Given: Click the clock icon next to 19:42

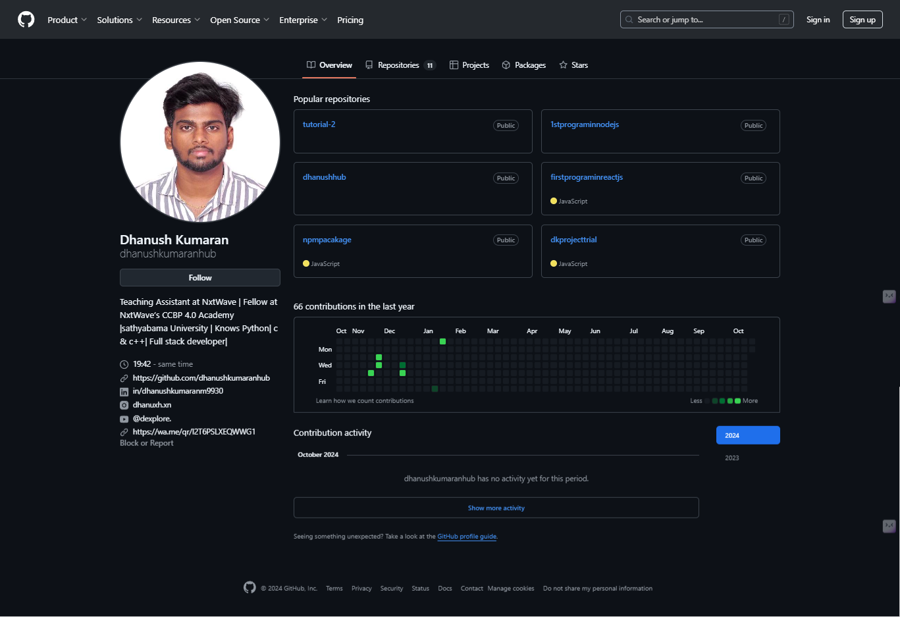Looking at the screenshot, I should (124, 364).
